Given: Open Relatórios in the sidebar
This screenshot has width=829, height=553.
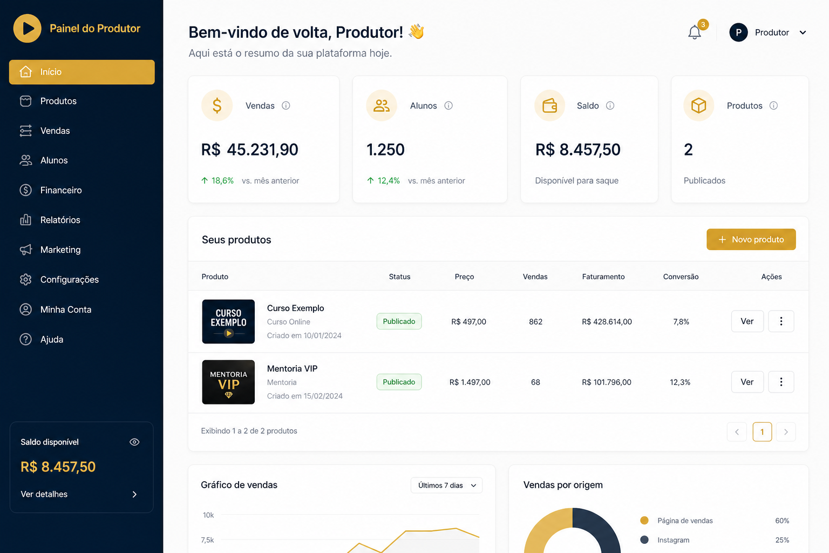Looking at the screenshot, I should (x=82, y=220).
